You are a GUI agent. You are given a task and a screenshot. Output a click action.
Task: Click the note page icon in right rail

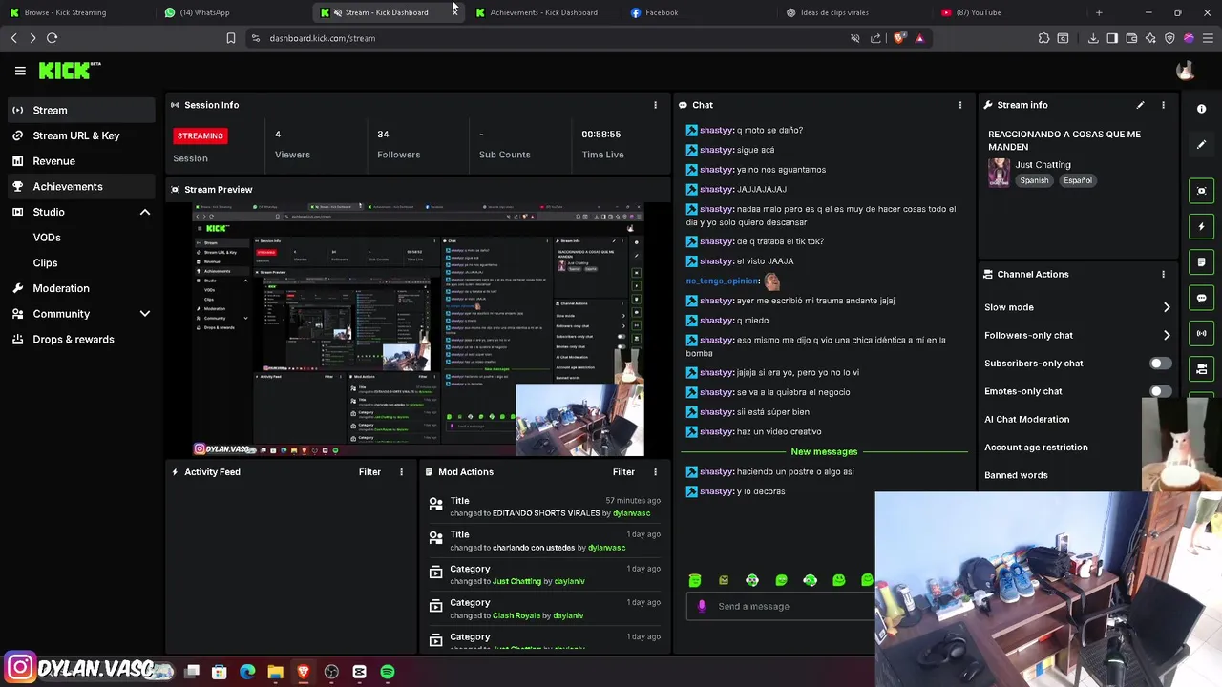coord(1201,262)
